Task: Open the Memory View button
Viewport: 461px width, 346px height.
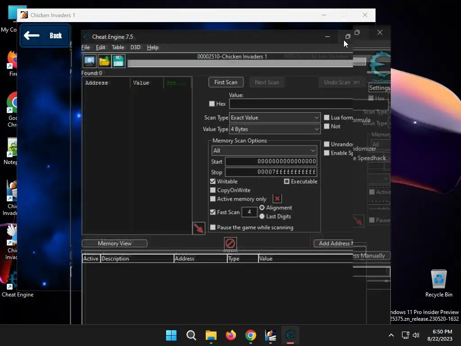Action: [x=114, y=243]
